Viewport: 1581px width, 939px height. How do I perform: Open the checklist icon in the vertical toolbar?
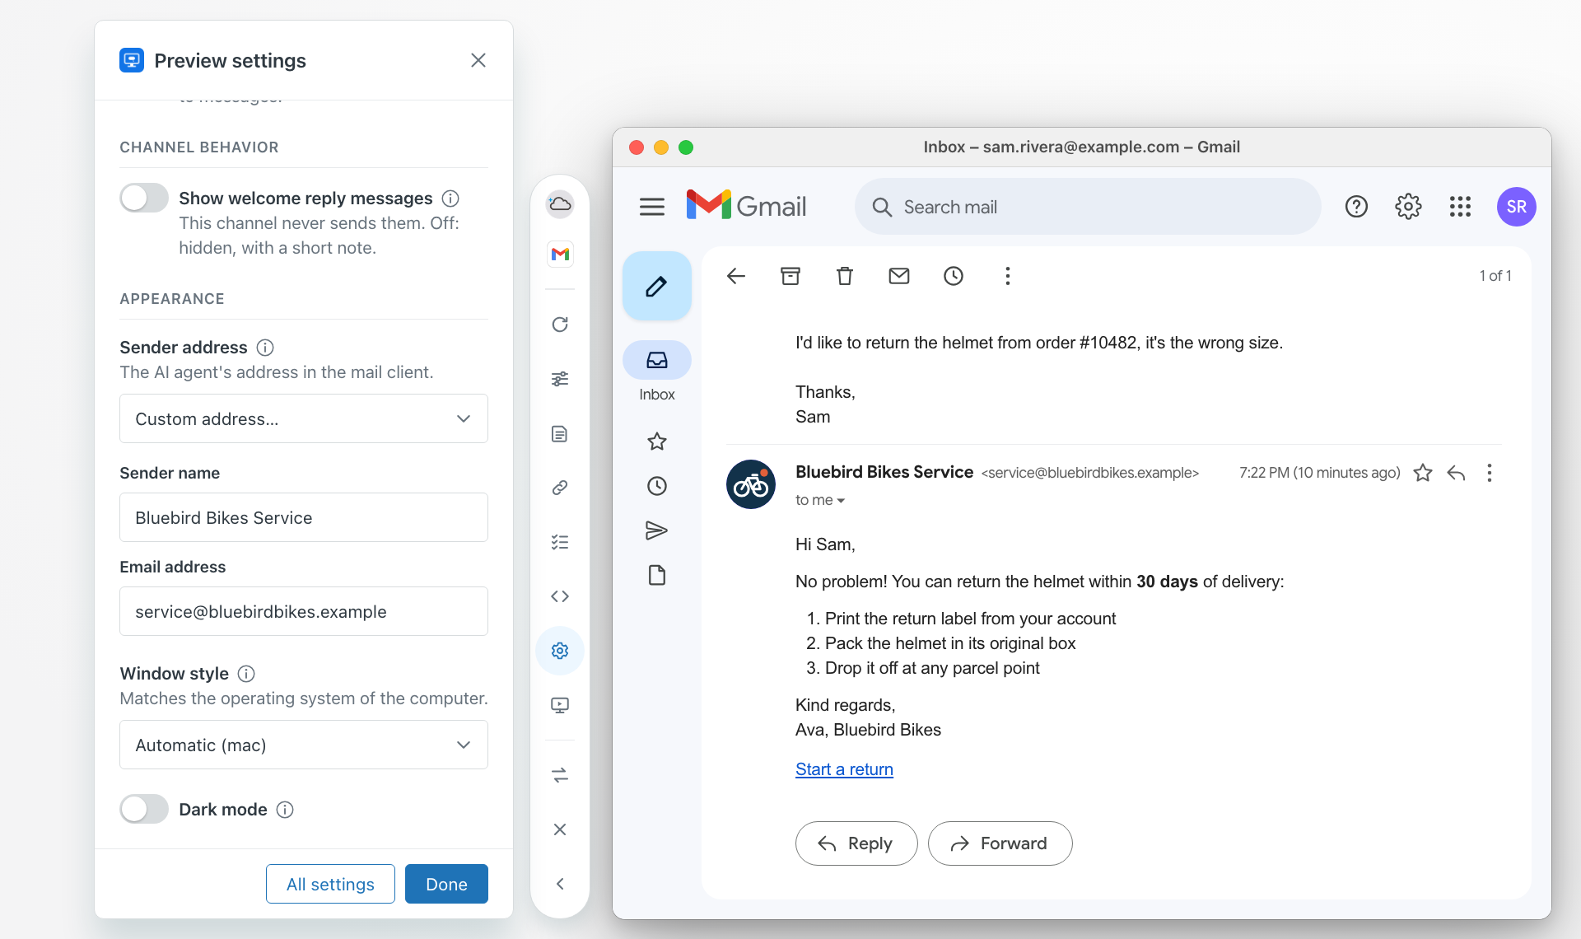point(560,542)
